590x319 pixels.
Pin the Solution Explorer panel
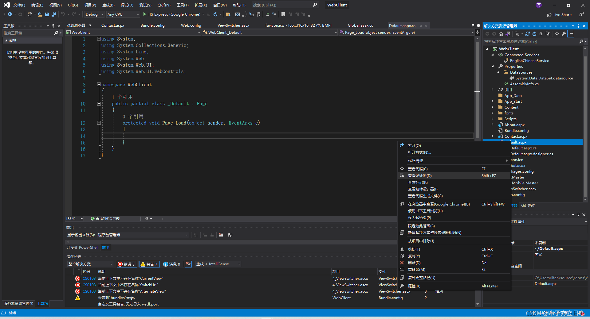pos(578,26)
